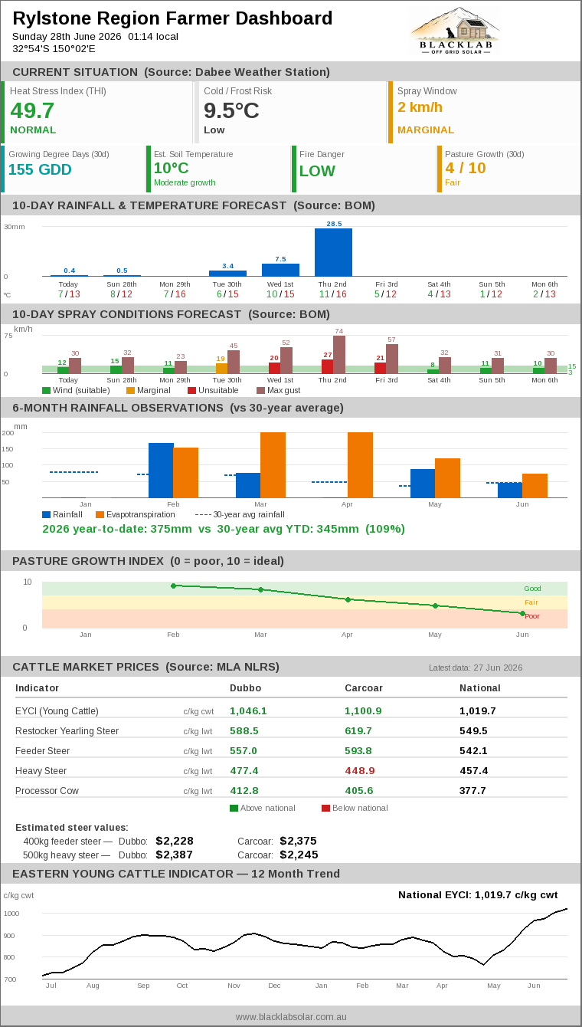
Task: Click the Thu 2nd unsuitable wind bar 27
Action: click(x=327, y=367)
